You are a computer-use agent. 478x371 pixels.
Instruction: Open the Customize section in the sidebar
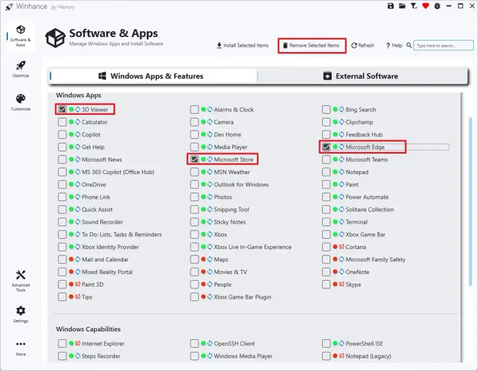click(x=20, y=99)
